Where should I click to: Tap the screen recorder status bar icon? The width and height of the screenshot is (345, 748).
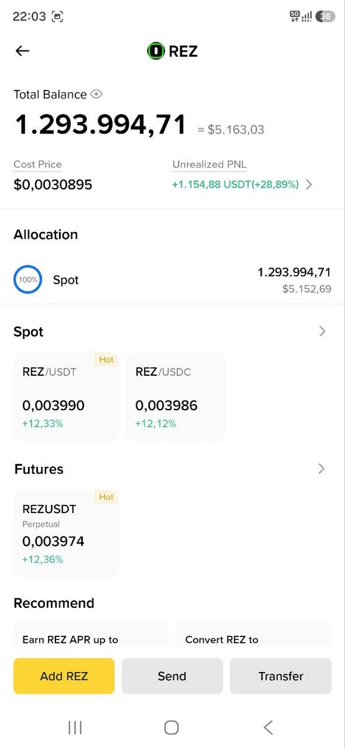click(57, 17)
